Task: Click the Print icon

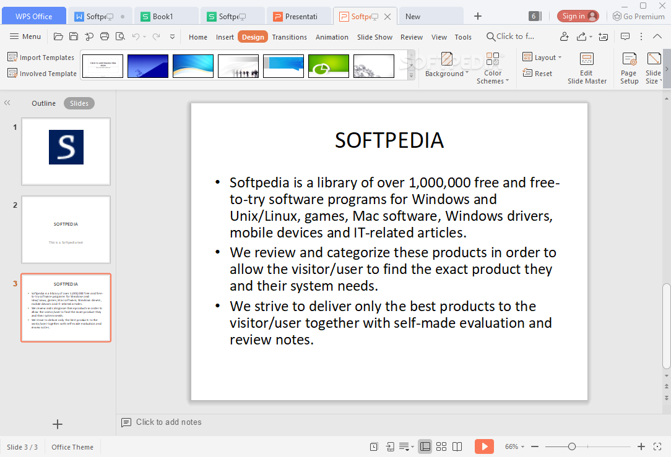Action: coord(105,36)
